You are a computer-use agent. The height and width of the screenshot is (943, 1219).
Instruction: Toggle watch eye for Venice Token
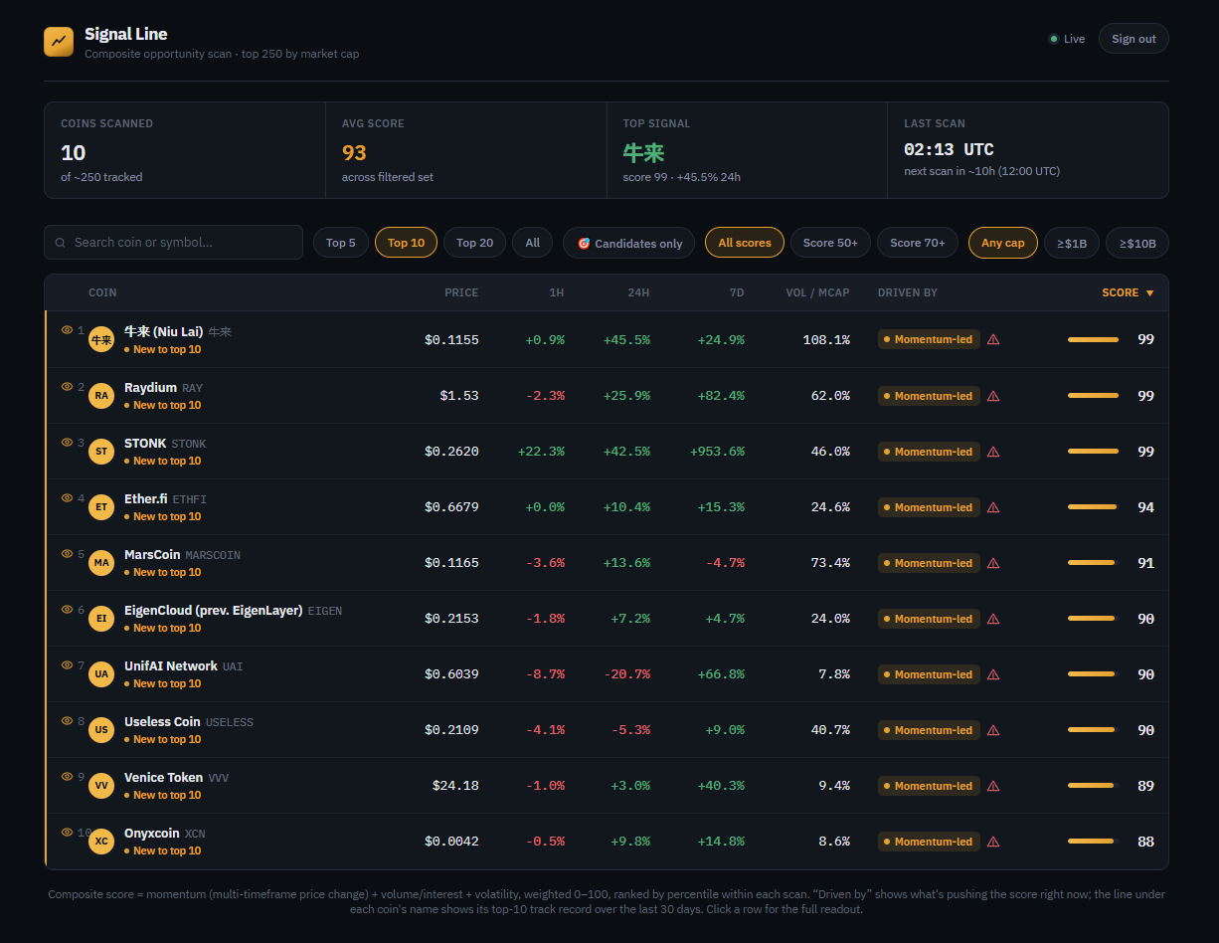pos(68,776)
